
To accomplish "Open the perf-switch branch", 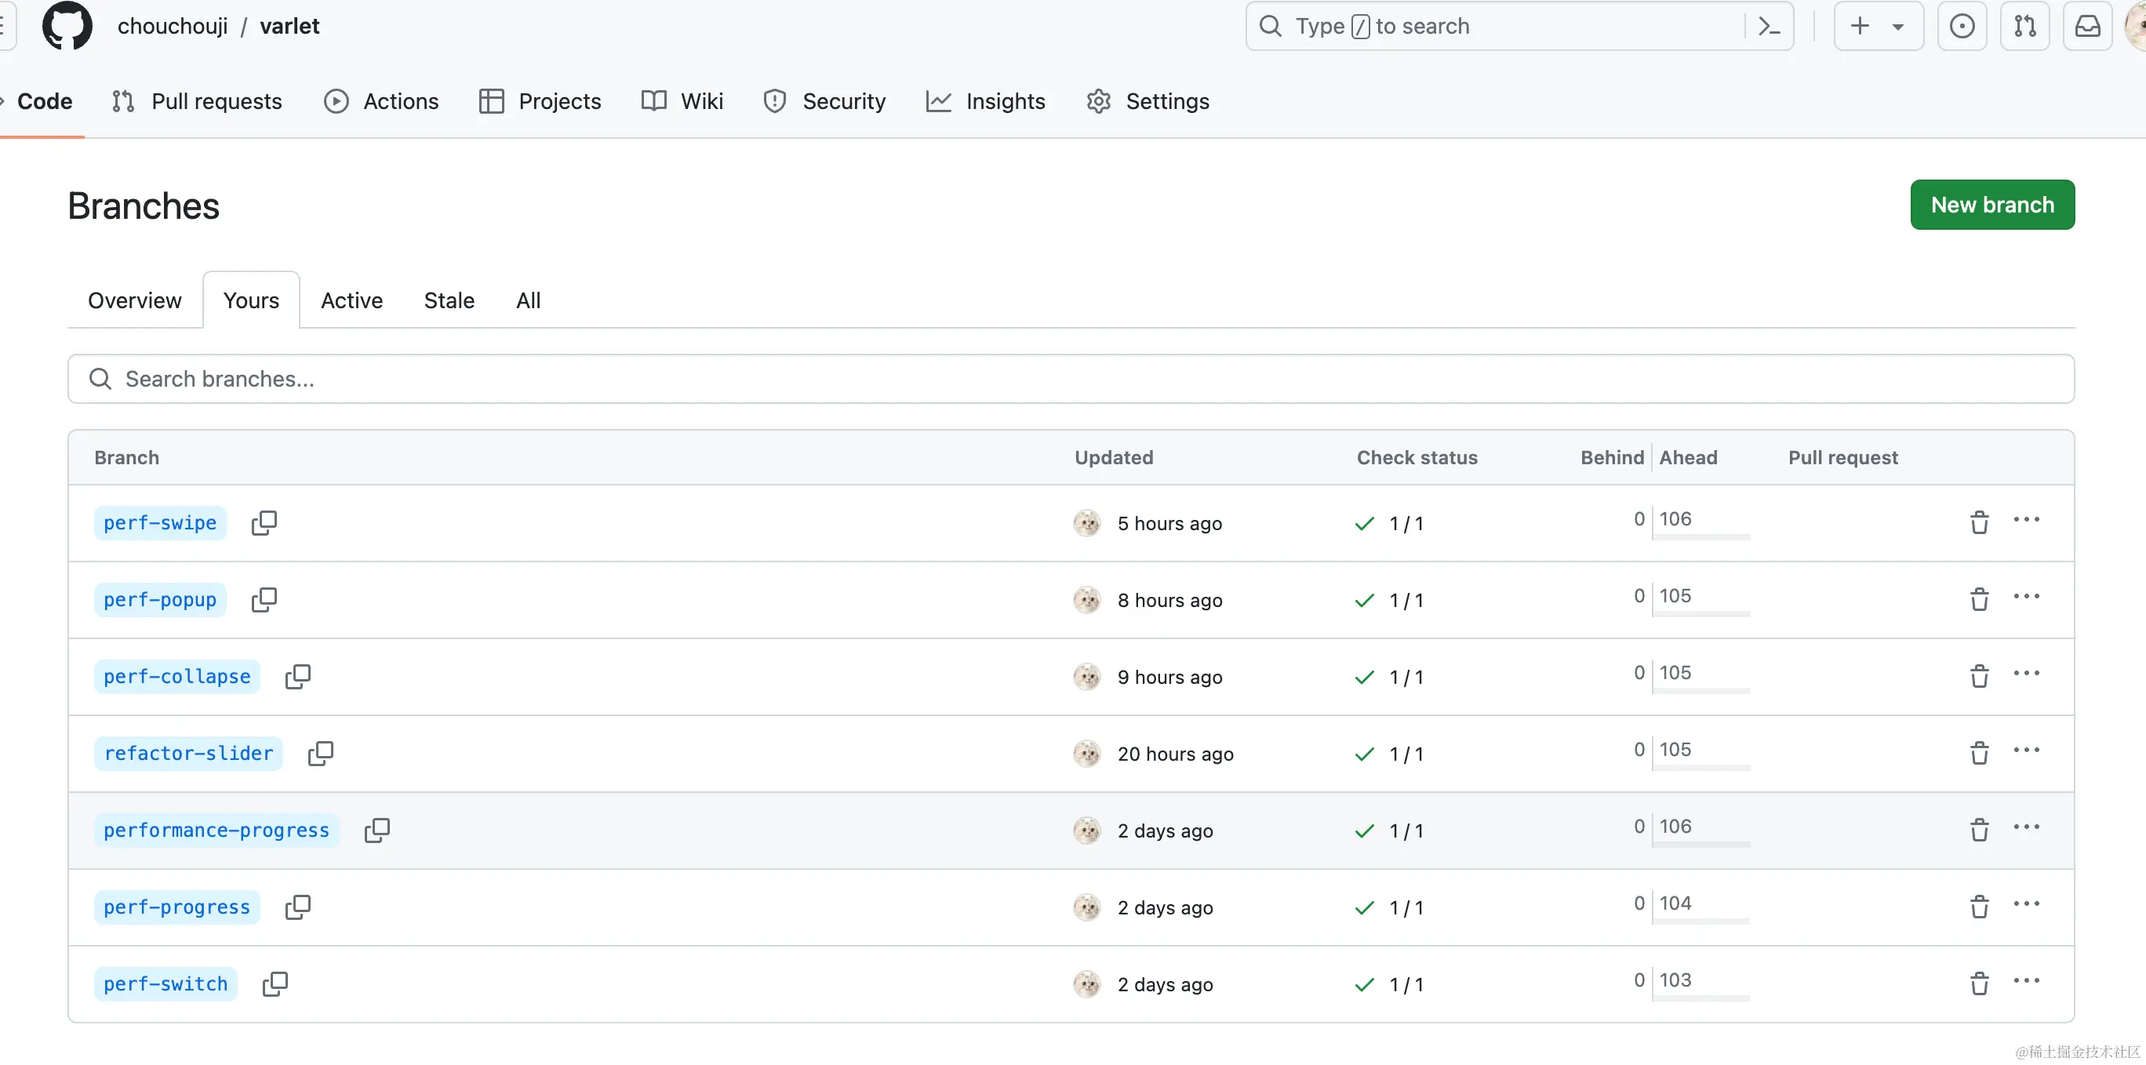I will [165, 983].
